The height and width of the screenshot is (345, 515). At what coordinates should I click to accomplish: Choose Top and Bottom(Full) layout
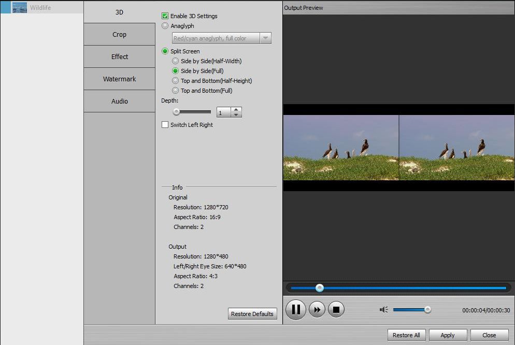pos(175,91)
